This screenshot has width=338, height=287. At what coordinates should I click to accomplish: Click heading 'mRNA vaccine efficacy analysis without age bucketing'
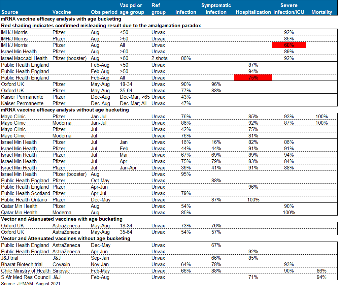(65, 110)
